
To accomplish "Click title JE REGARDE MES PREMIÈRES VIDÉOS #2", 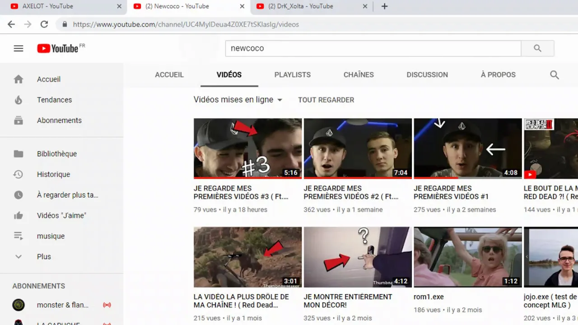I will (351, 192).
